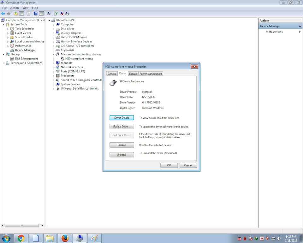Open Chrome from the taskbar
The width and height of the screenshot is (303, 243).
coord(21,238)
